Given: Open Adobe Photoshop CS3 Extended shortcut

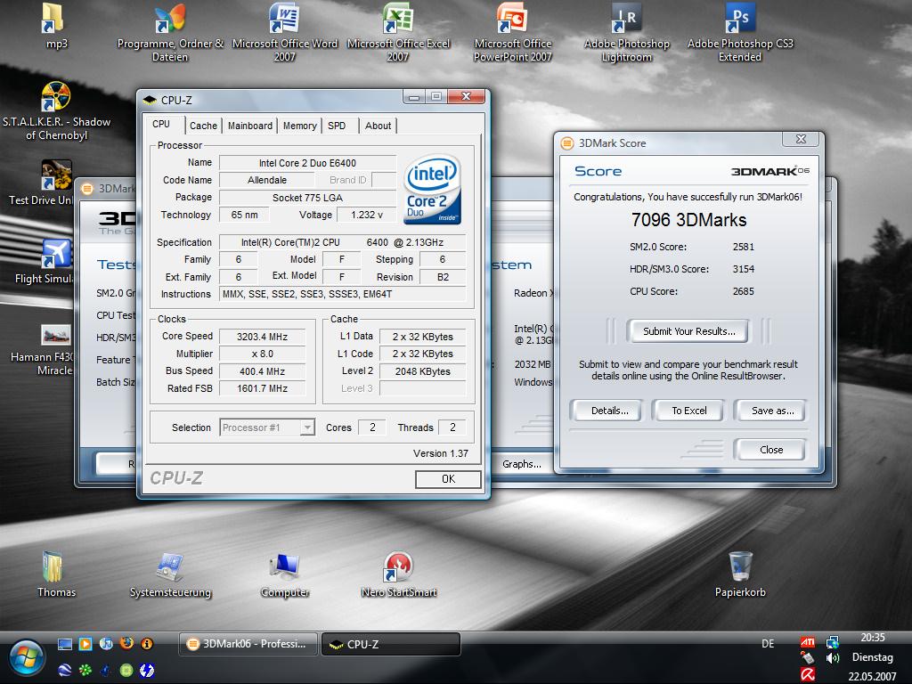Looking at the screenshot, I should [740, 32].
